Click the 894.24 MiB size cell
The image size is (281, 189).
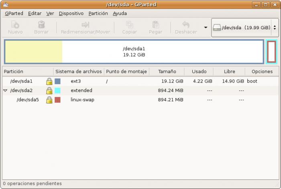click(171, 90)
